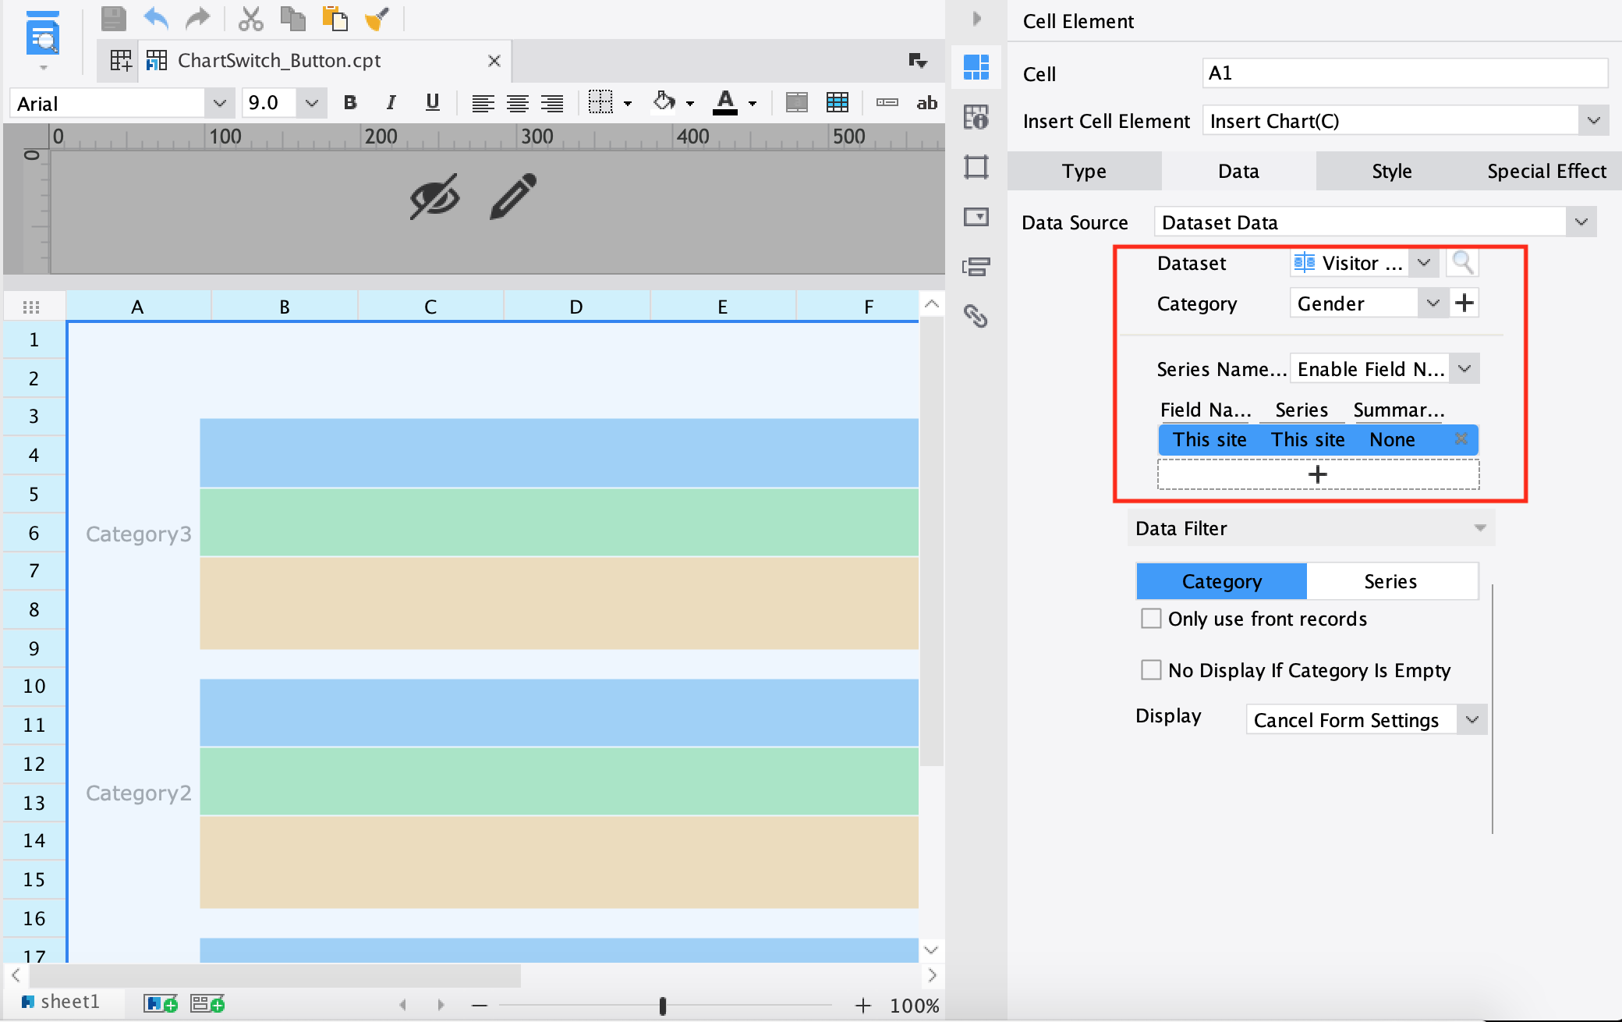
Task: Click the pencil edit icon on chart
Action: pyautogui.click(x=513, y=197)
